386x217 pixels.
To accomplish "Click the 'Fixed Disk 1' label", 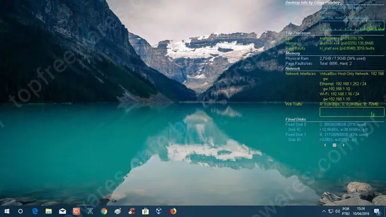I will click(296, 134).
